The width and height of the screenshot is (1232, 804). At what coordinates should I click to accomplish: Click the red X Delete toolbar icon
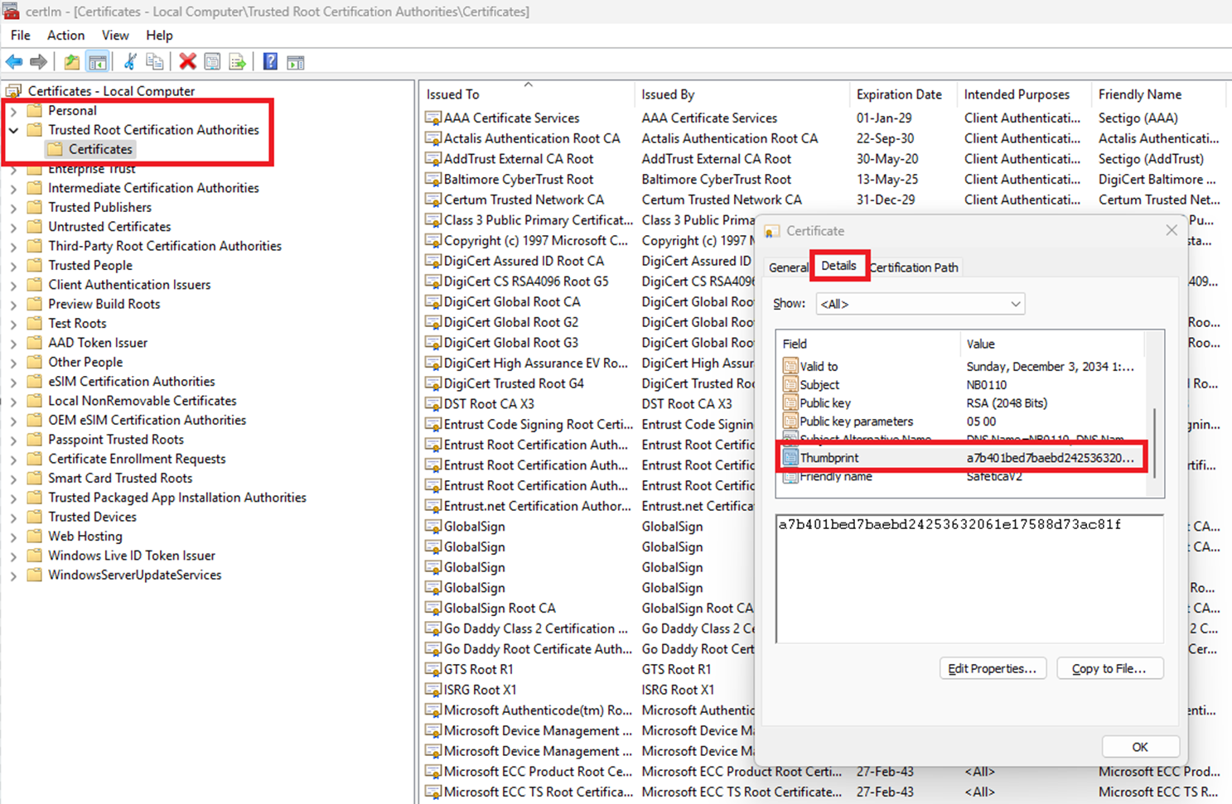(187, 61)
